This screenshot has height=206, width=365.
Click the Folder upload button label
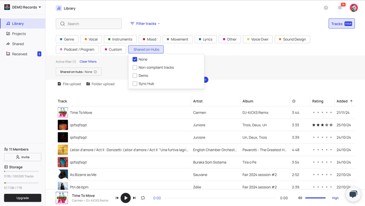coord(103,84)
